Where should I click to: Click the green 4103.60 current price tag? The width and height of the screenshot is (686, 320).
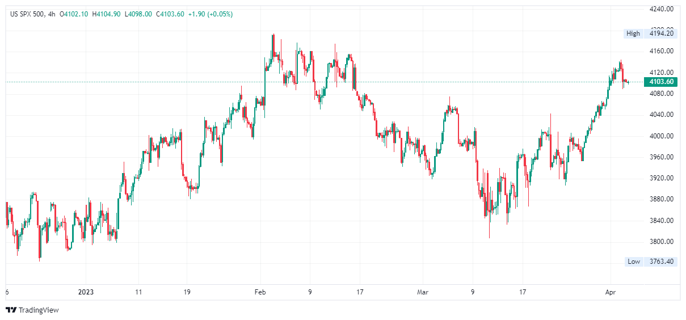point(662,82)
